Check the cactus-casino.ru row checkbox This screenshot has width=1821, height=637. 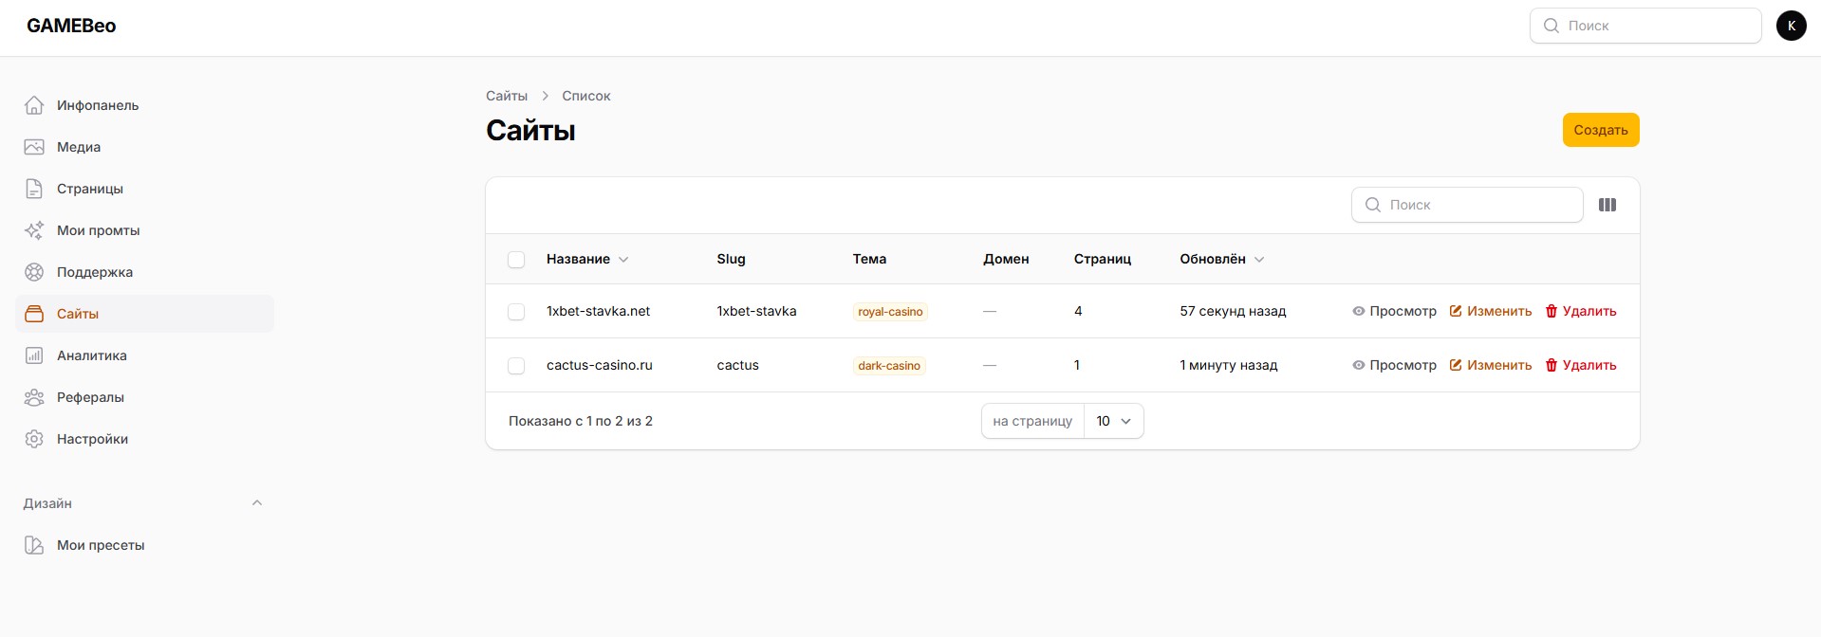[x=516, y=366]
